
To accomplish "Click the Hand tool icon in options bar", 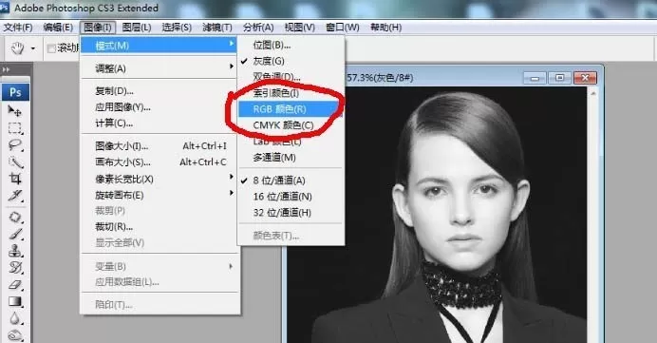I will click(17, 48).
